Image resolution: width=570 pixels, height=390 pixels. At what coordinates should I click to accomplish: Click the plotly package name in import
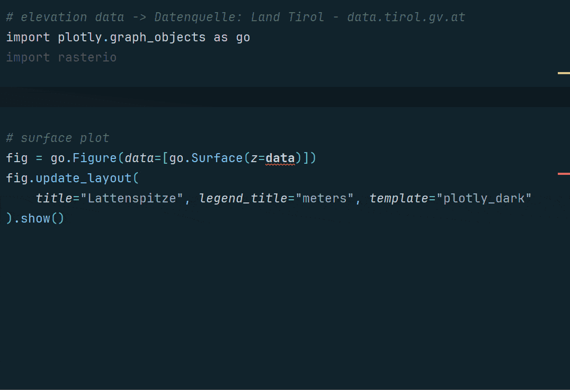pyautogui.click(x=80, y=38)
